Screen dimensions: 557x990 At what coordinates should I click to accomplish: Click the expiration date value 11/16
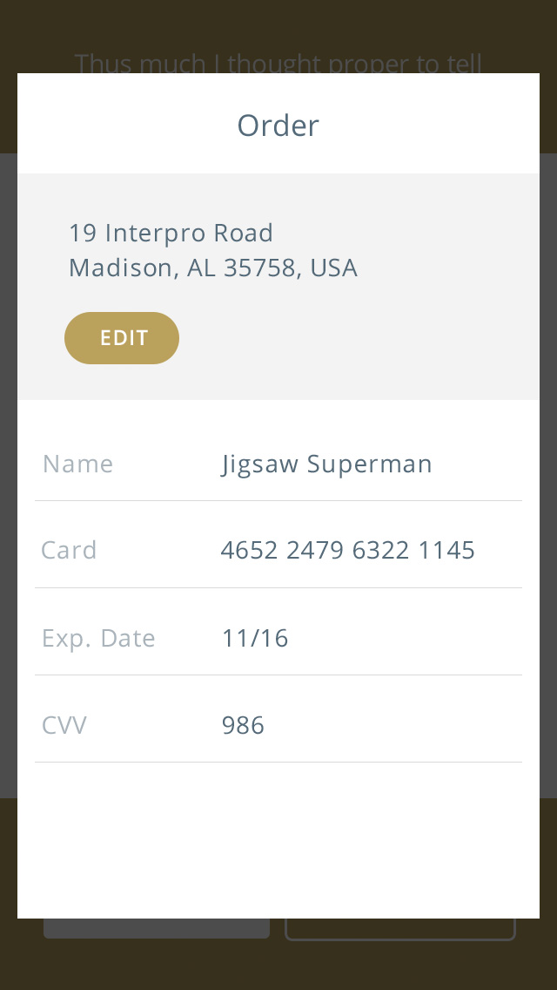tap(255, 638)
